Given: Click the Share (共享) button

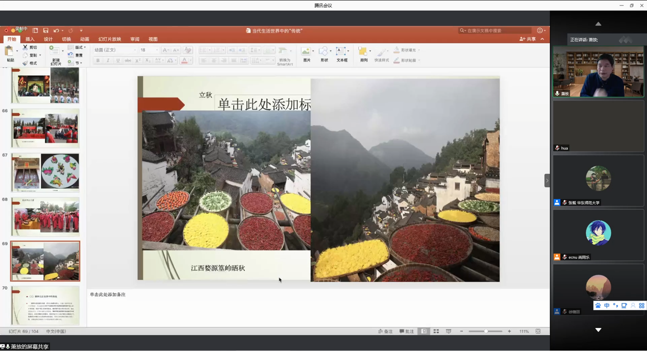Looking at the screenshot, I should (x=528, y=39).
